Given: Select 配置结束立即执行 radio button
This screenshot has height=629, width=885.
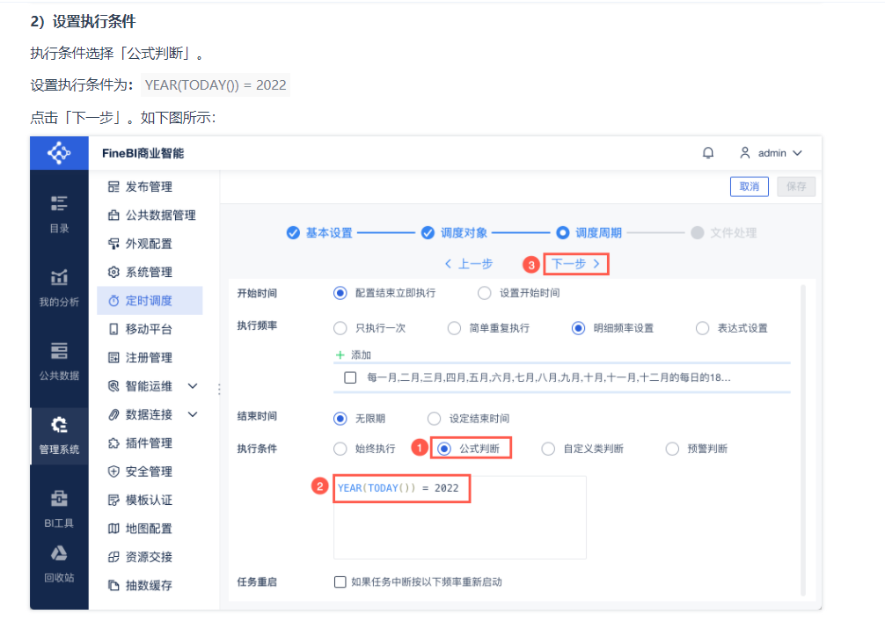Looking at the screenshot, I should click(340, 293).
